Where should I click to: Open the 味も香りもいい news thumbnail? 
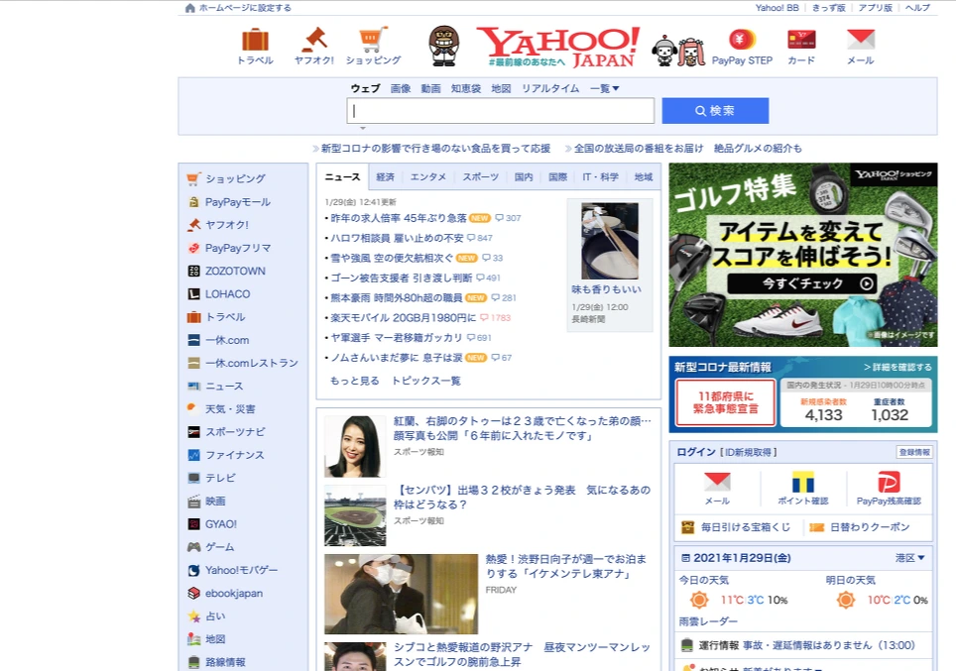tap(610, 241)
